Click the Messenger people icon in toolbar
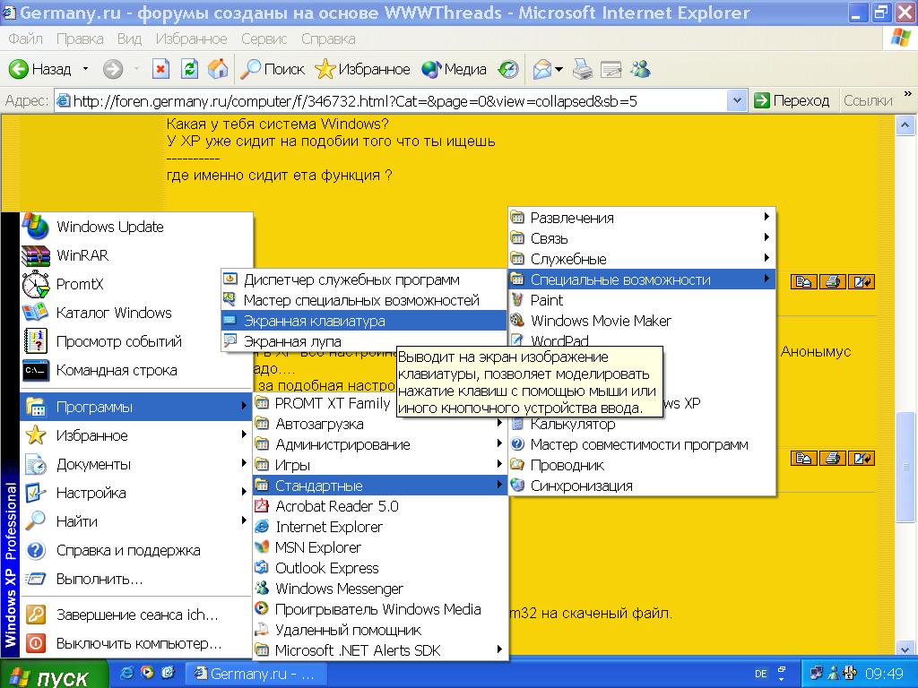 point(641,69)
